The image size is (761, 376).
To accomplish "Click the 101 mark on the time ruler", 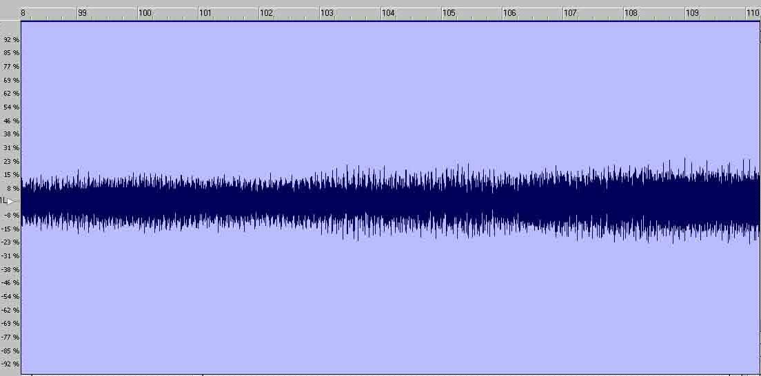I will pyautogui.click(x=205, y=13).
